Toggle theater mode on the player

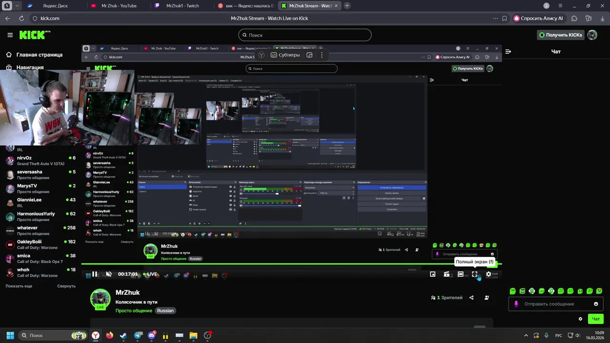point(461,274)
